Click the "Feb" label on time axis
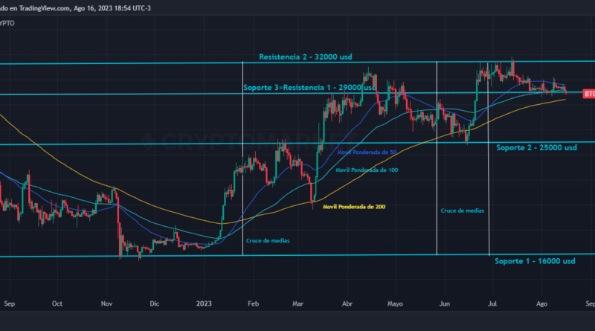Screen dimensions: 595x331 (253, 303)
